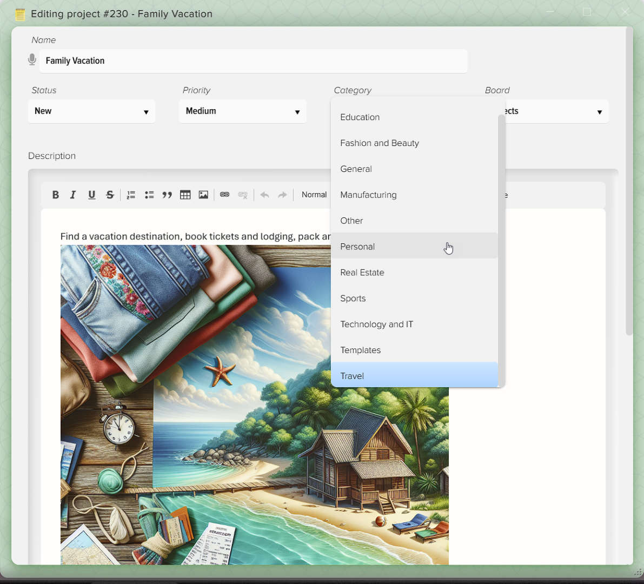
Task: Open the Normal paragraph style dropdown
Action: click(x=315, y=195)
